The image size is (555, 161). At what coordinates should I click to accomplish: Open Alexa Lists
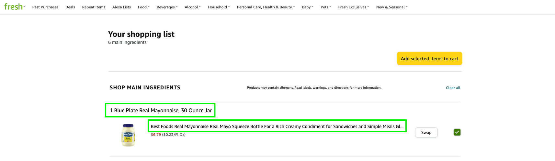tap(121, 7)
